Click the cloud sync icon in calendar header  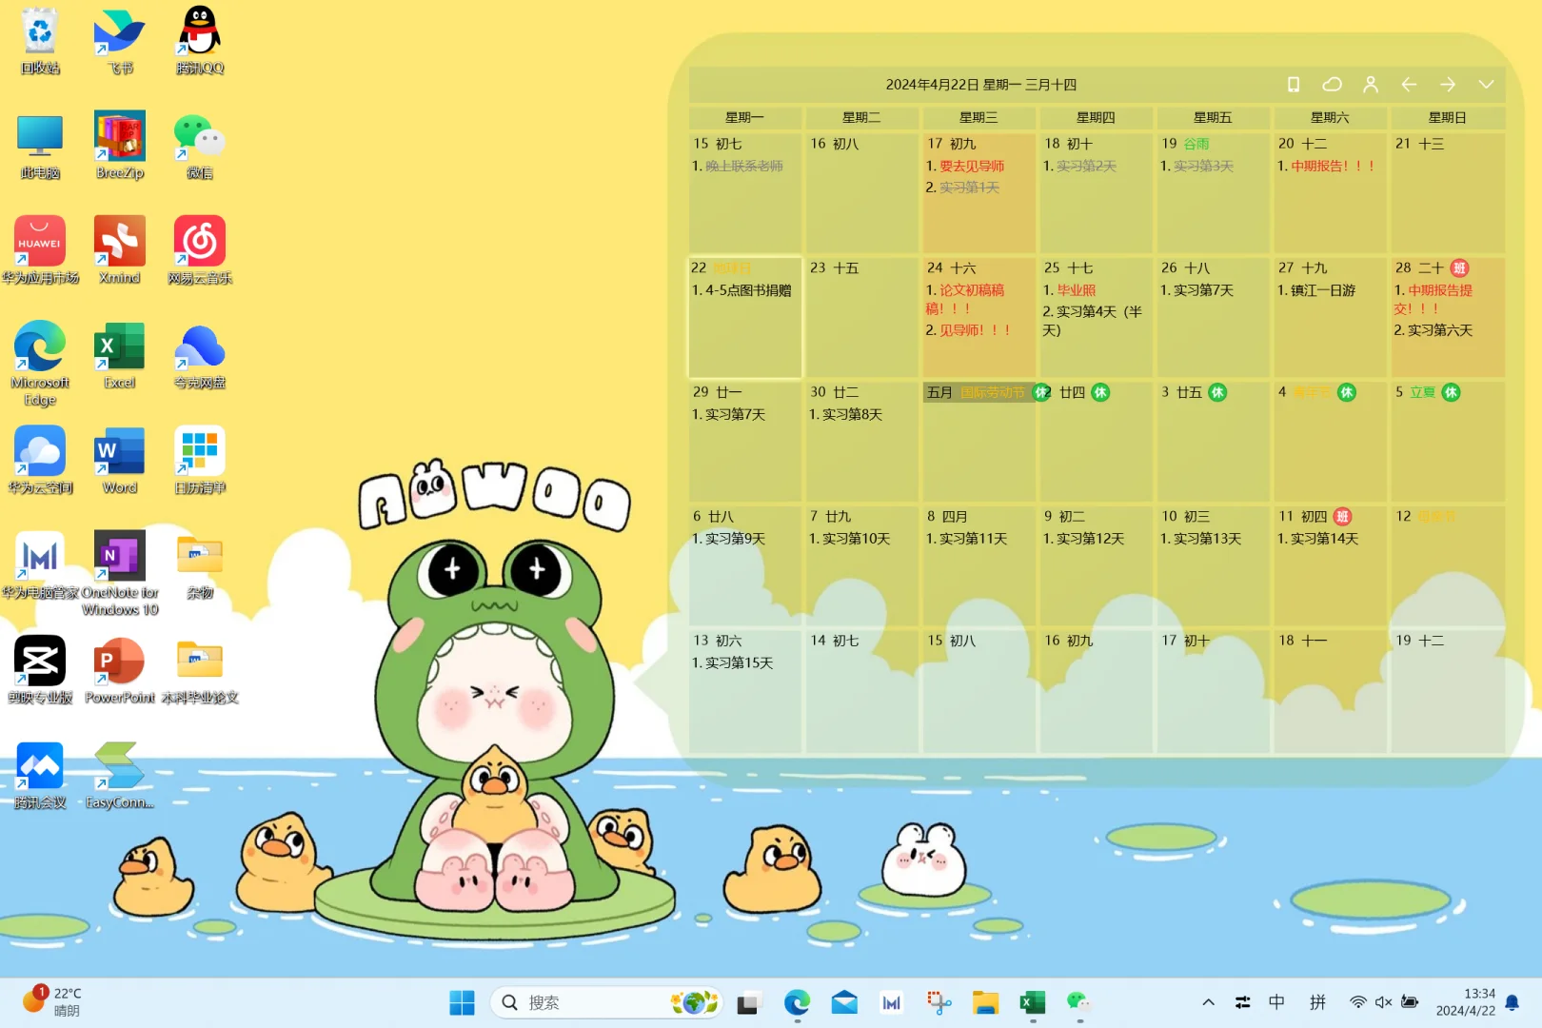pyautogui.click(x=1332, y=84)
